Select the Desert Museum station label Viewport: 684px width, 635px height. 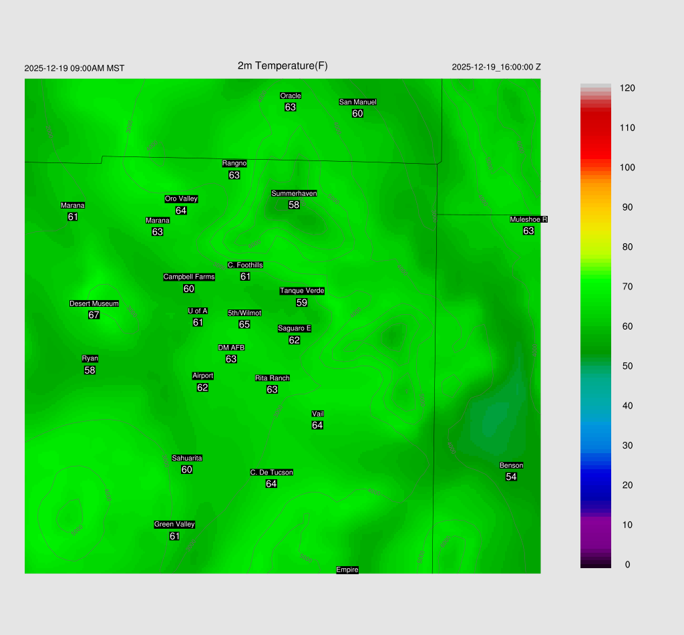point(94,303)
